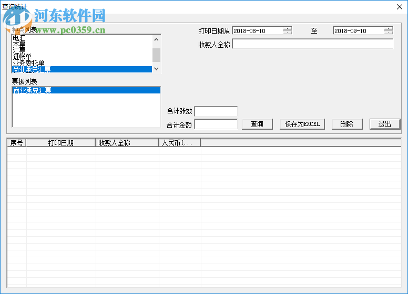The height and width of the screenshot is (294, 408).
Task: Focus the 收款人全称 input box
Action: 313,44
